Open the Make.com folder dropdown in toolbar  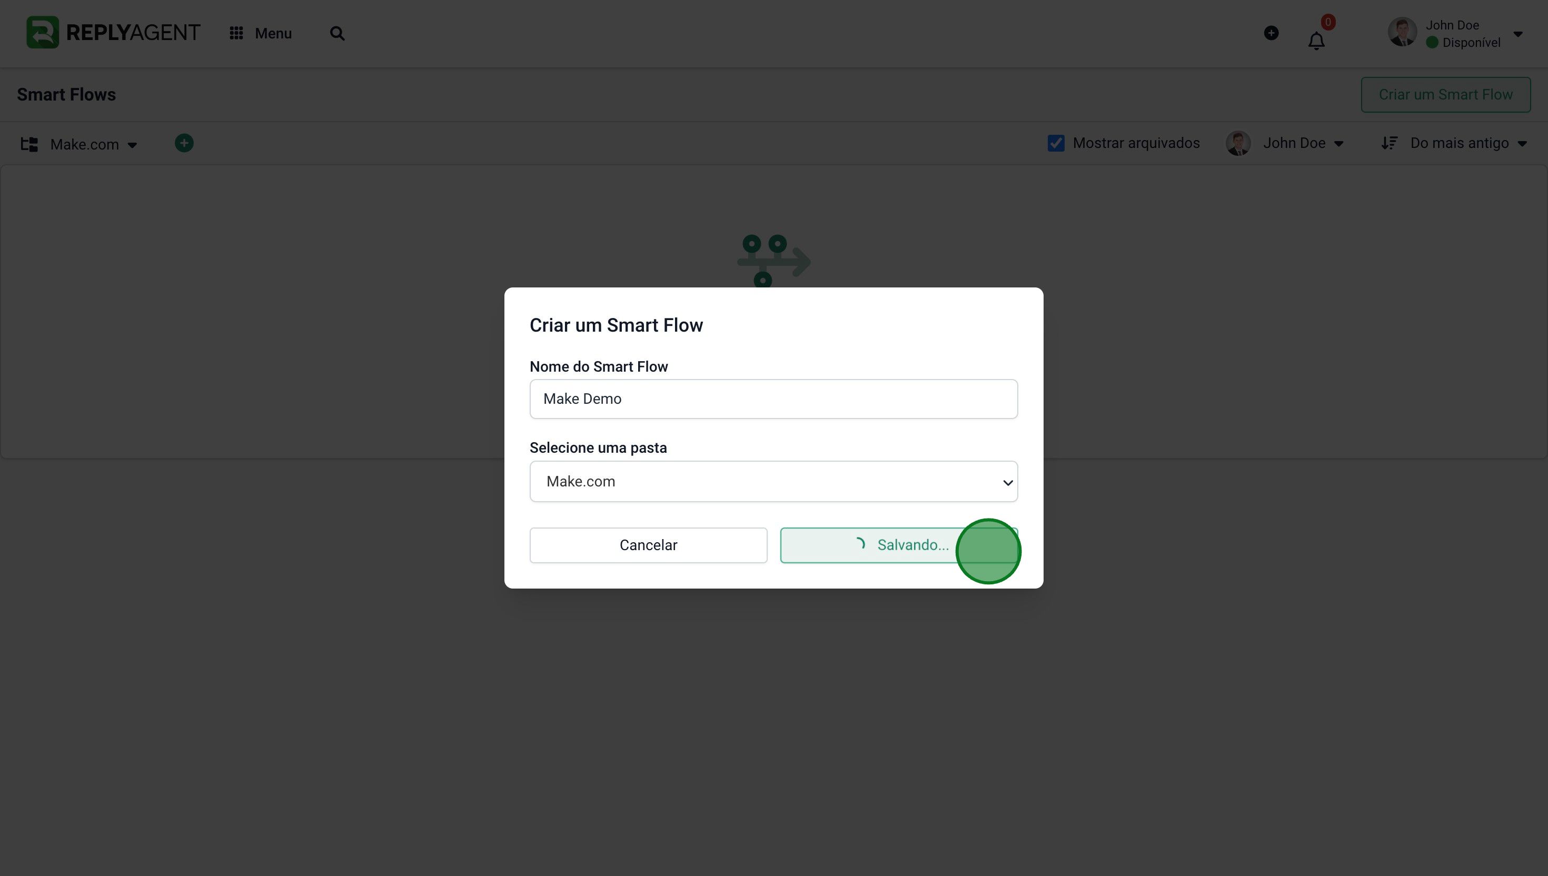[x=93, y=144]
